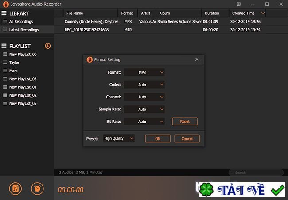288x200 pixels.
Task: Sort by Duration column header
Action: click(215, 13)
